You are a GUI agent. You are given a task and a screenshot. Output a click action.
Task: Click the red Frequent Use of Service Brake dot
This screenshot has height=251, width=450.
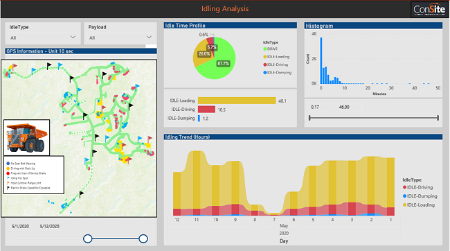point(8,173)
